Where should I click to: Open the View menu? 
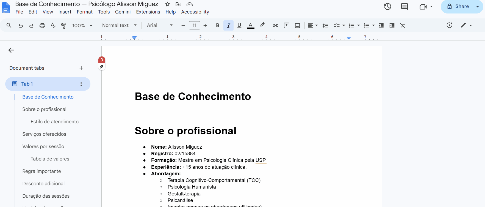48,12
